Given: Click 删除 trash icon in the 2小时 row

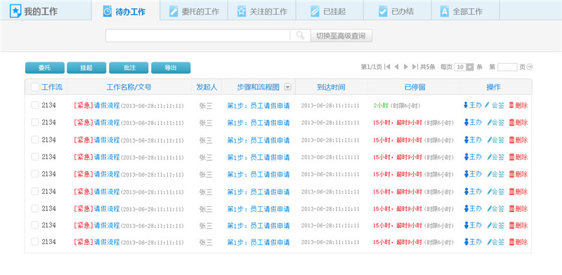Looking at the screenshot, I should 511,105.
